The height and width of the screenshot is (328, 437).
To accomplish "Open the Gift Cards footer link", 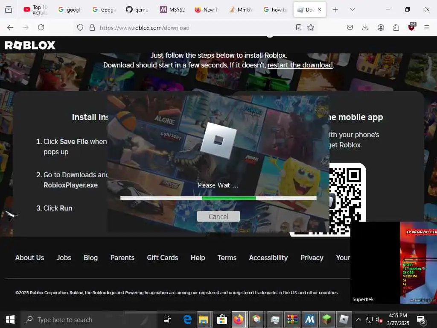I will (x=163, y=258).
